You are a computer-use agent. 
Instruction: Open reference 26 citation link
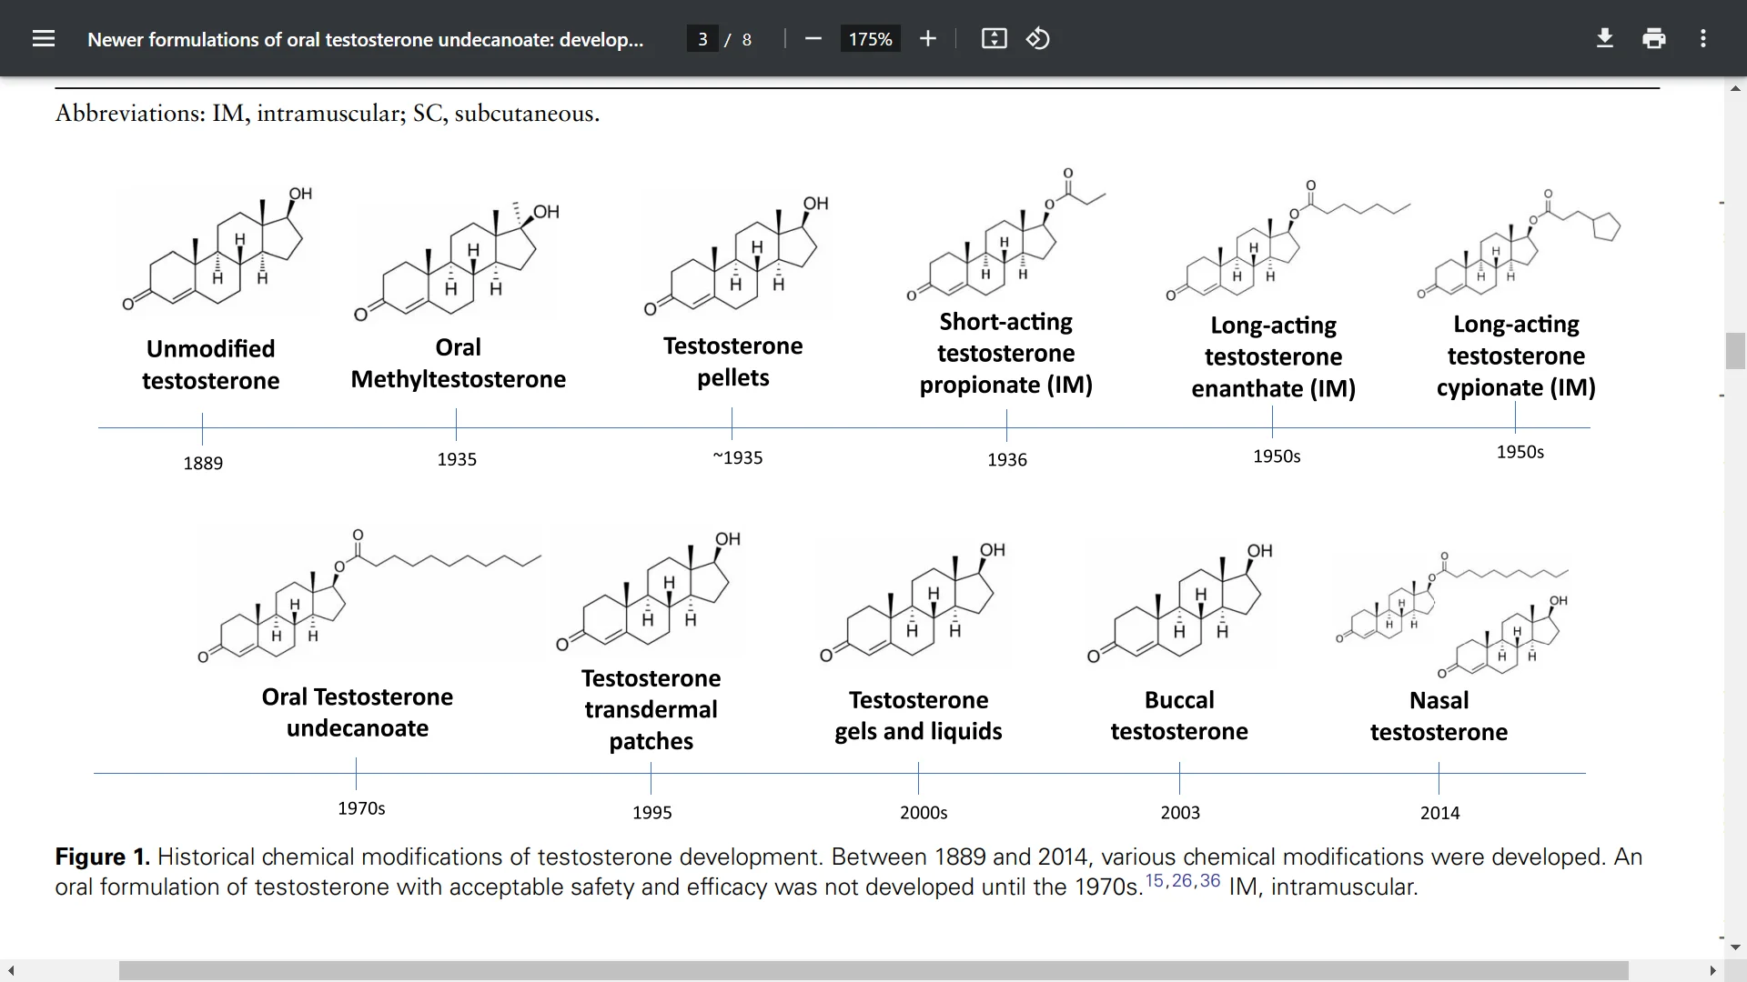click(x=1182, y=880)
